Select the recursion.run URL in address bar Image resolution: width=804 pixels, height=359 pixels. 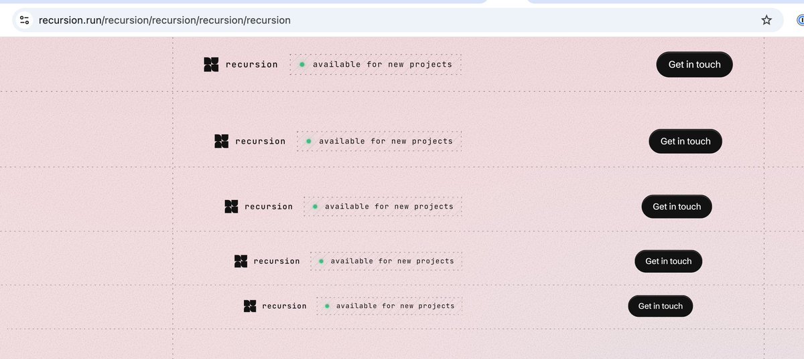click(x=165, y=20)
